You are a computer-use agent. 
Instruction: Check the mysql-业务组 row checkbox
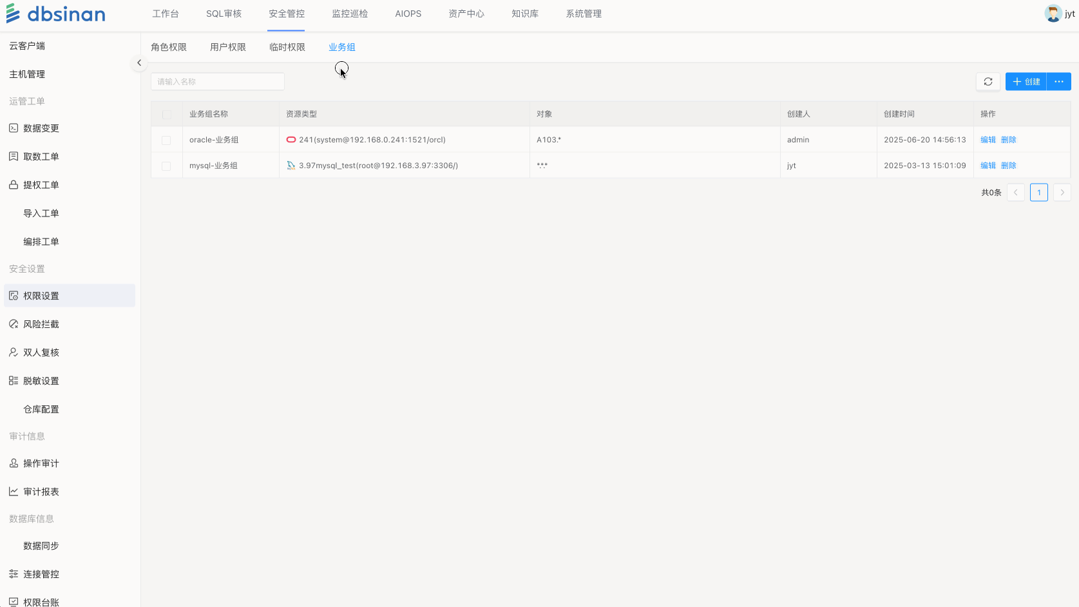click(x=166, y=166)
